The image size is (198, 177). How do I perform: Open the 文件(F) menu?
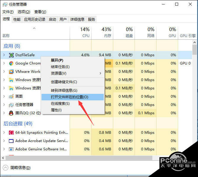coord(8,12)
